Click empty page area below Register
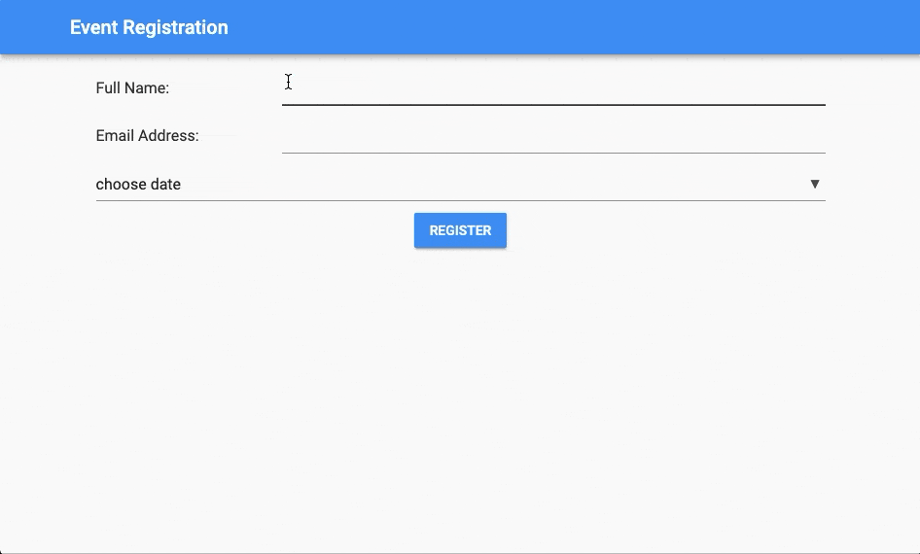 (460, 389)
